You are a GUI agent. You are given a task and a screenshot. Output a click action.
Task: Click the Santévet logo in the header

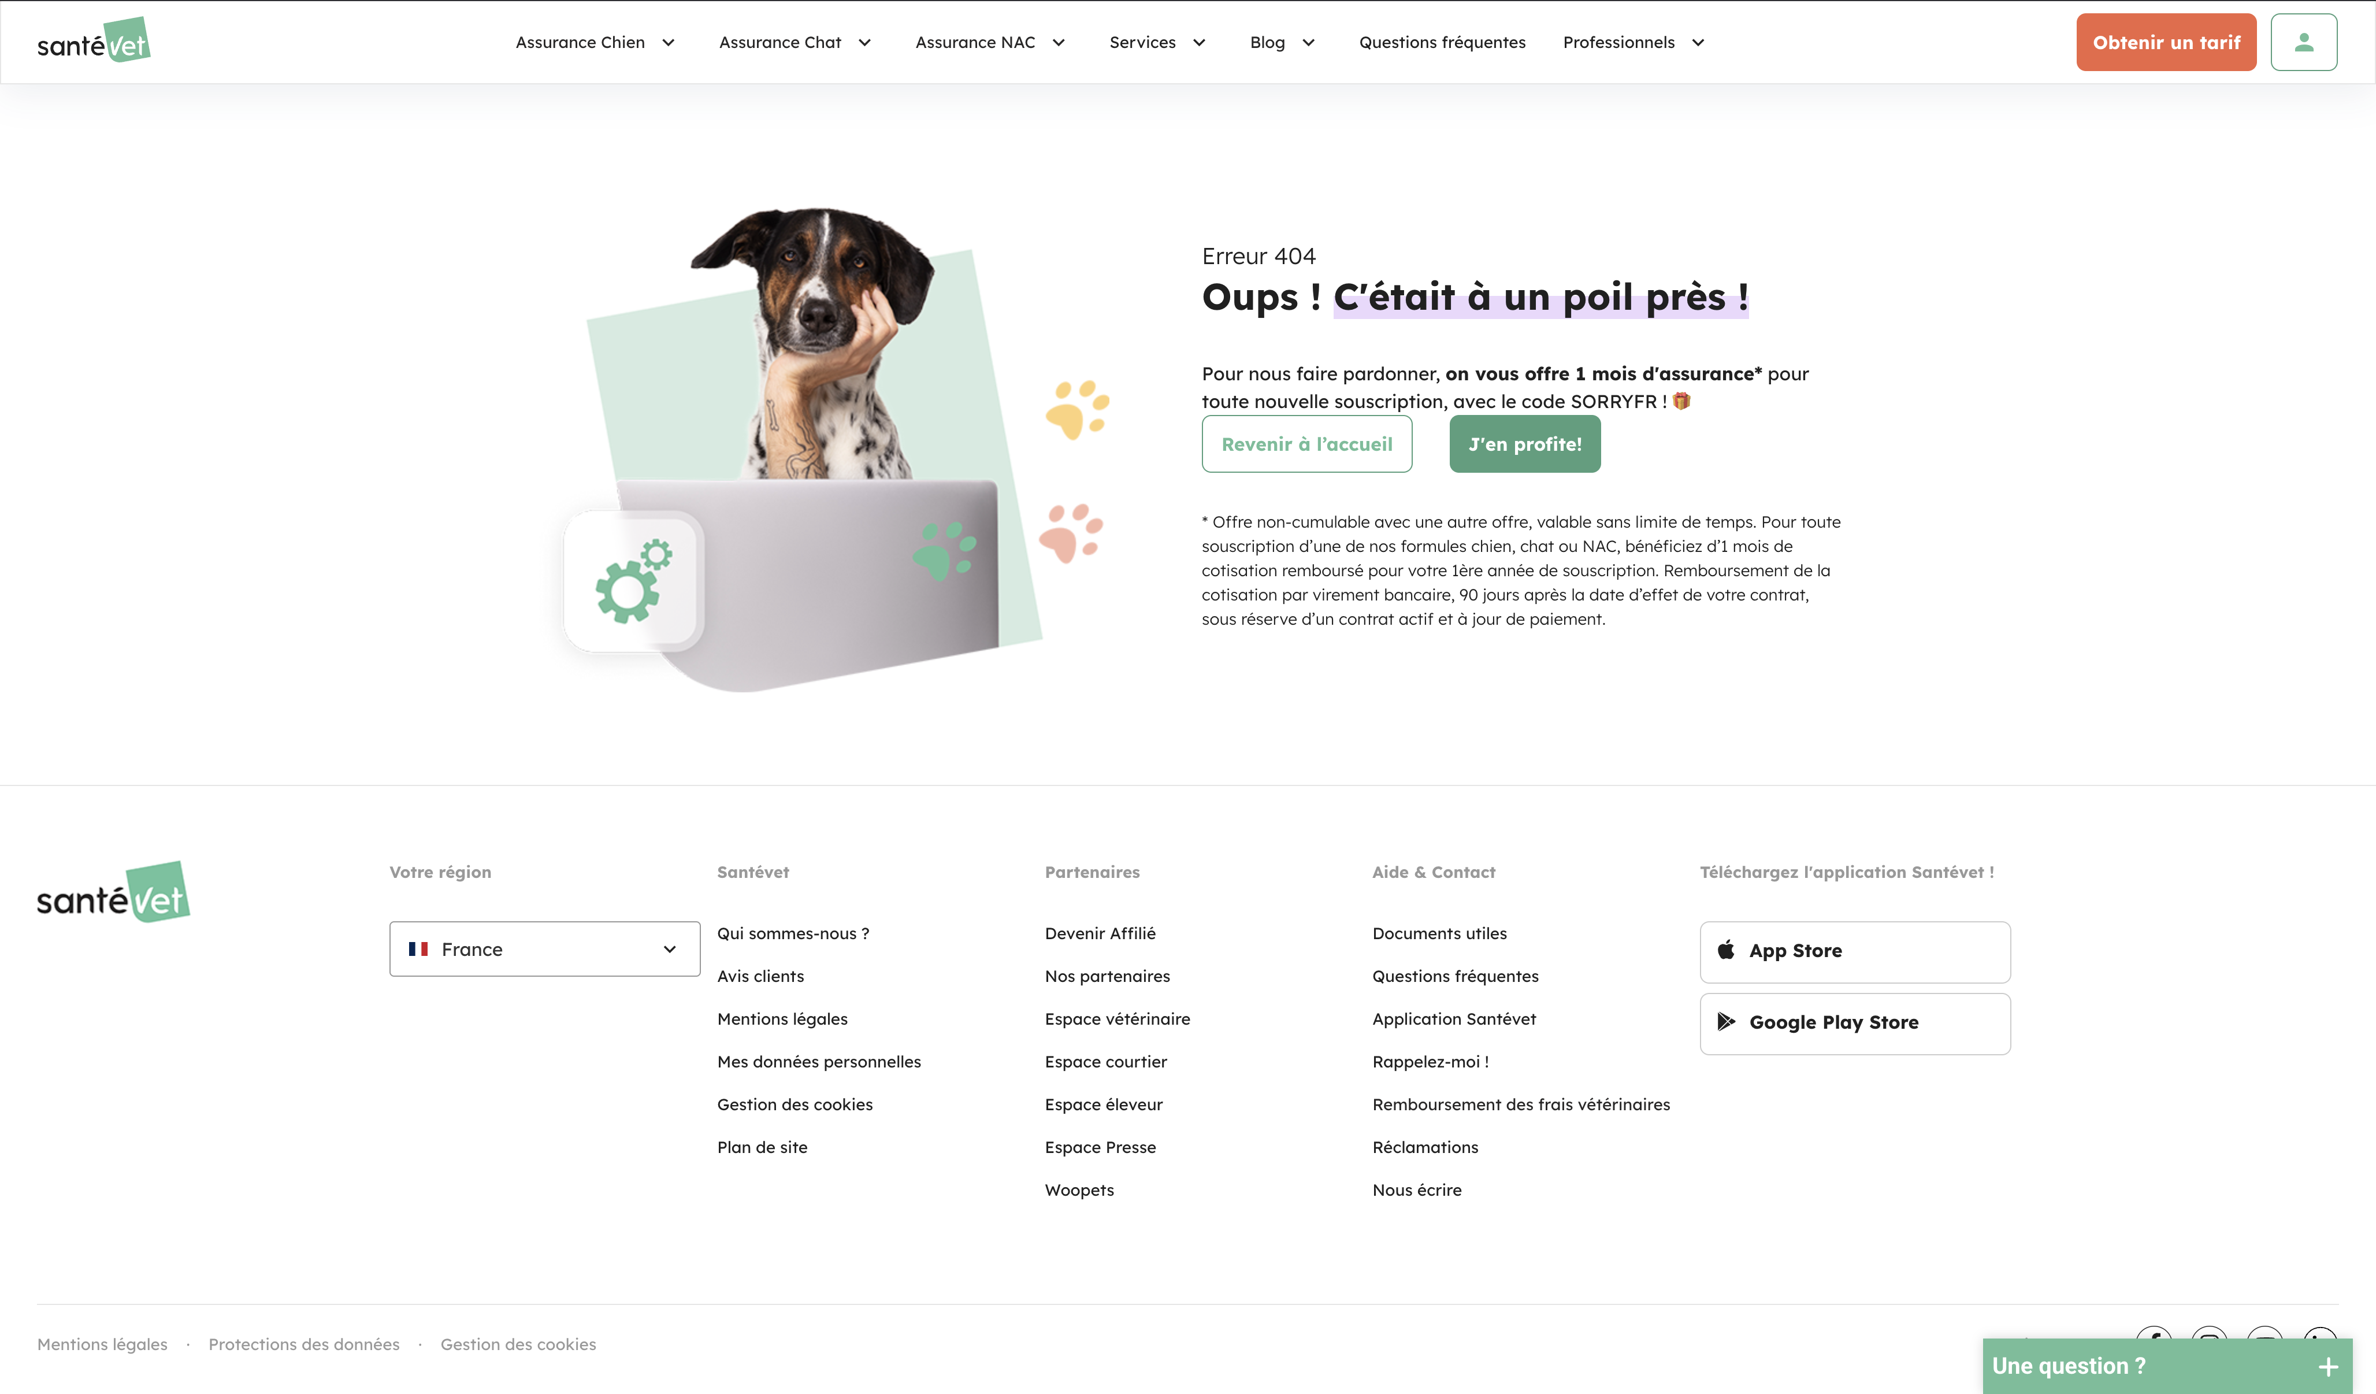[x=94, y=42]
